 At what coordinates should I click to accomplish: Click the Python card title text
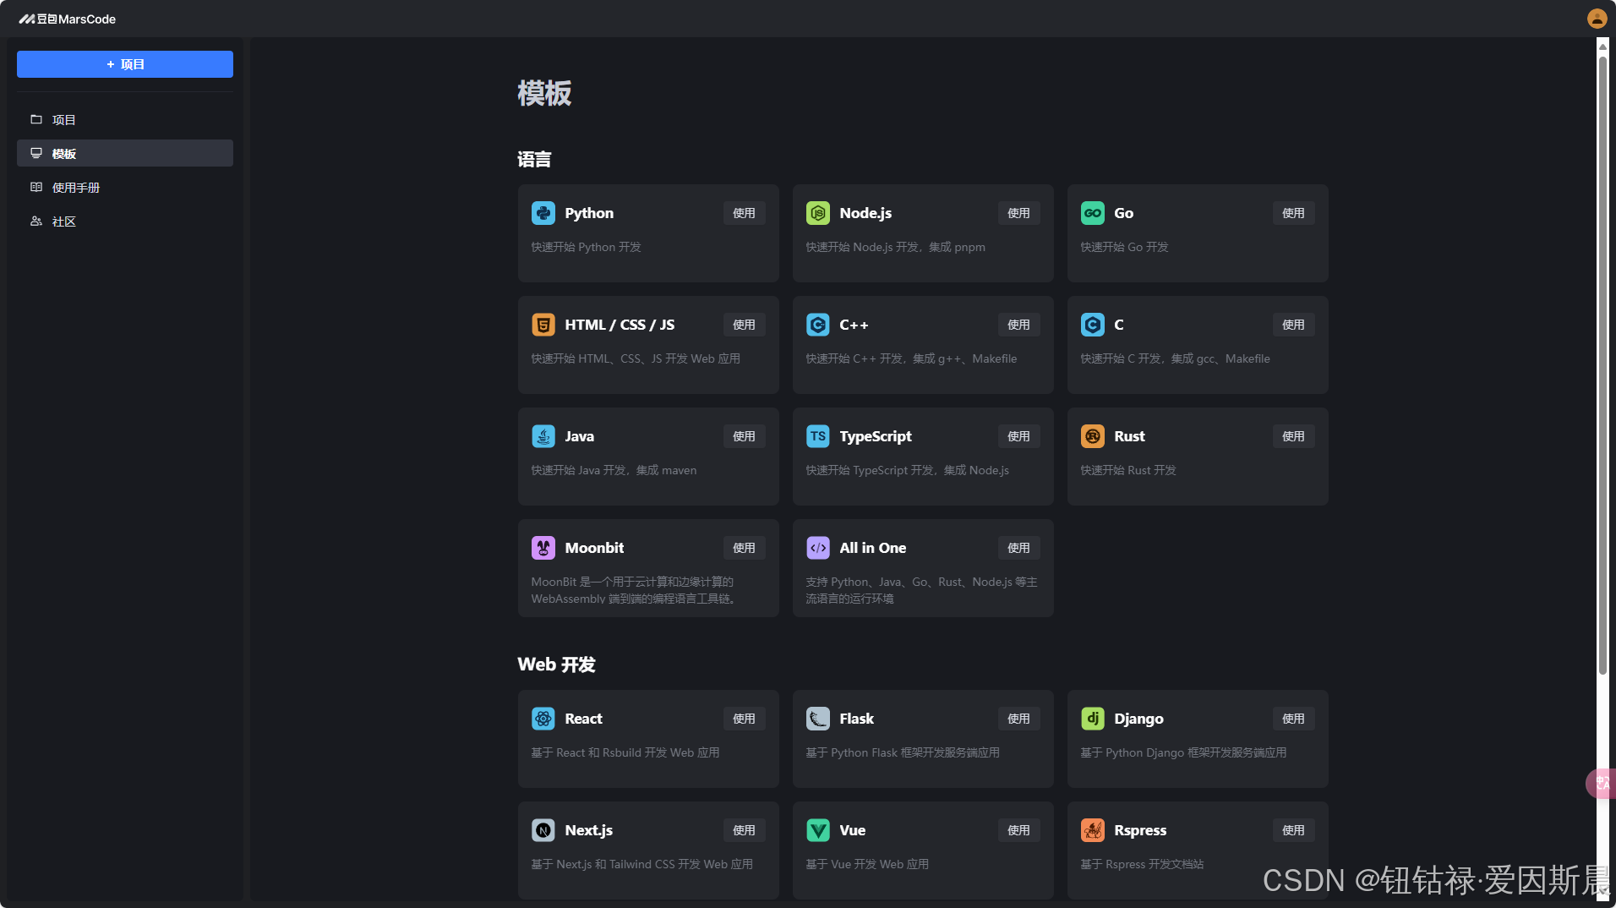(589, 213)
